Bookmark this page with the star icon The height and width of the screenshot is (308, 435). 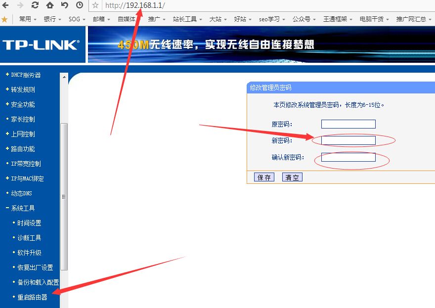95,5
